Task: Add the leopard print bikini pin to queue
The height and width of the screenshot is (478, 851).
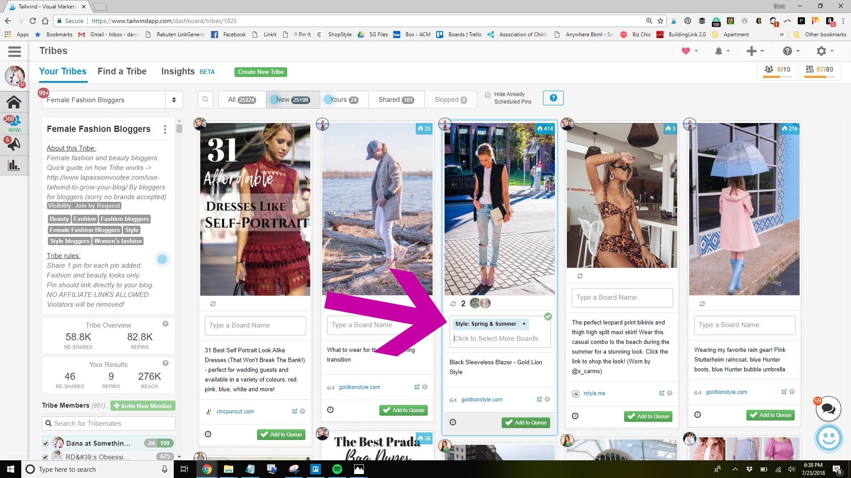Action: click(x=648, y=416)
